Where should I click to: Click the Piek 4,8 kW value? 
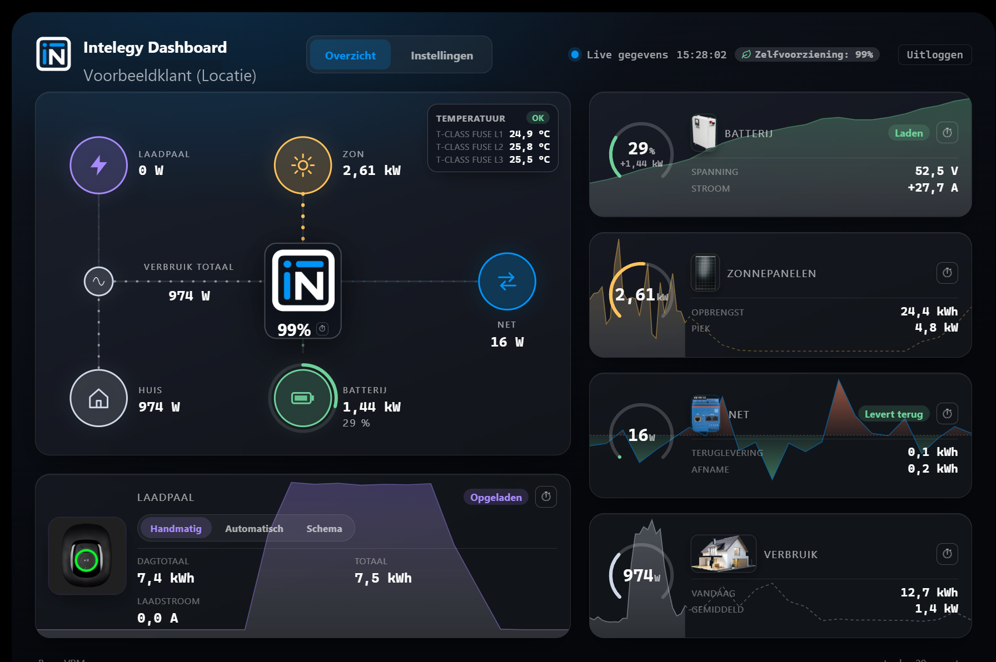(x=936, y=328)
